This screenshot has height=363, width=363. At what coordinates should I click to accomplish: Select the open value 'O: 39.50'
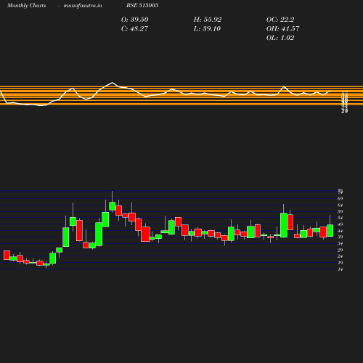[134, 20]
